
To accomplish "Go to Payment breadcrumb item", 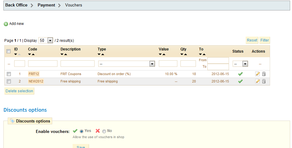I will pos(46,5).
